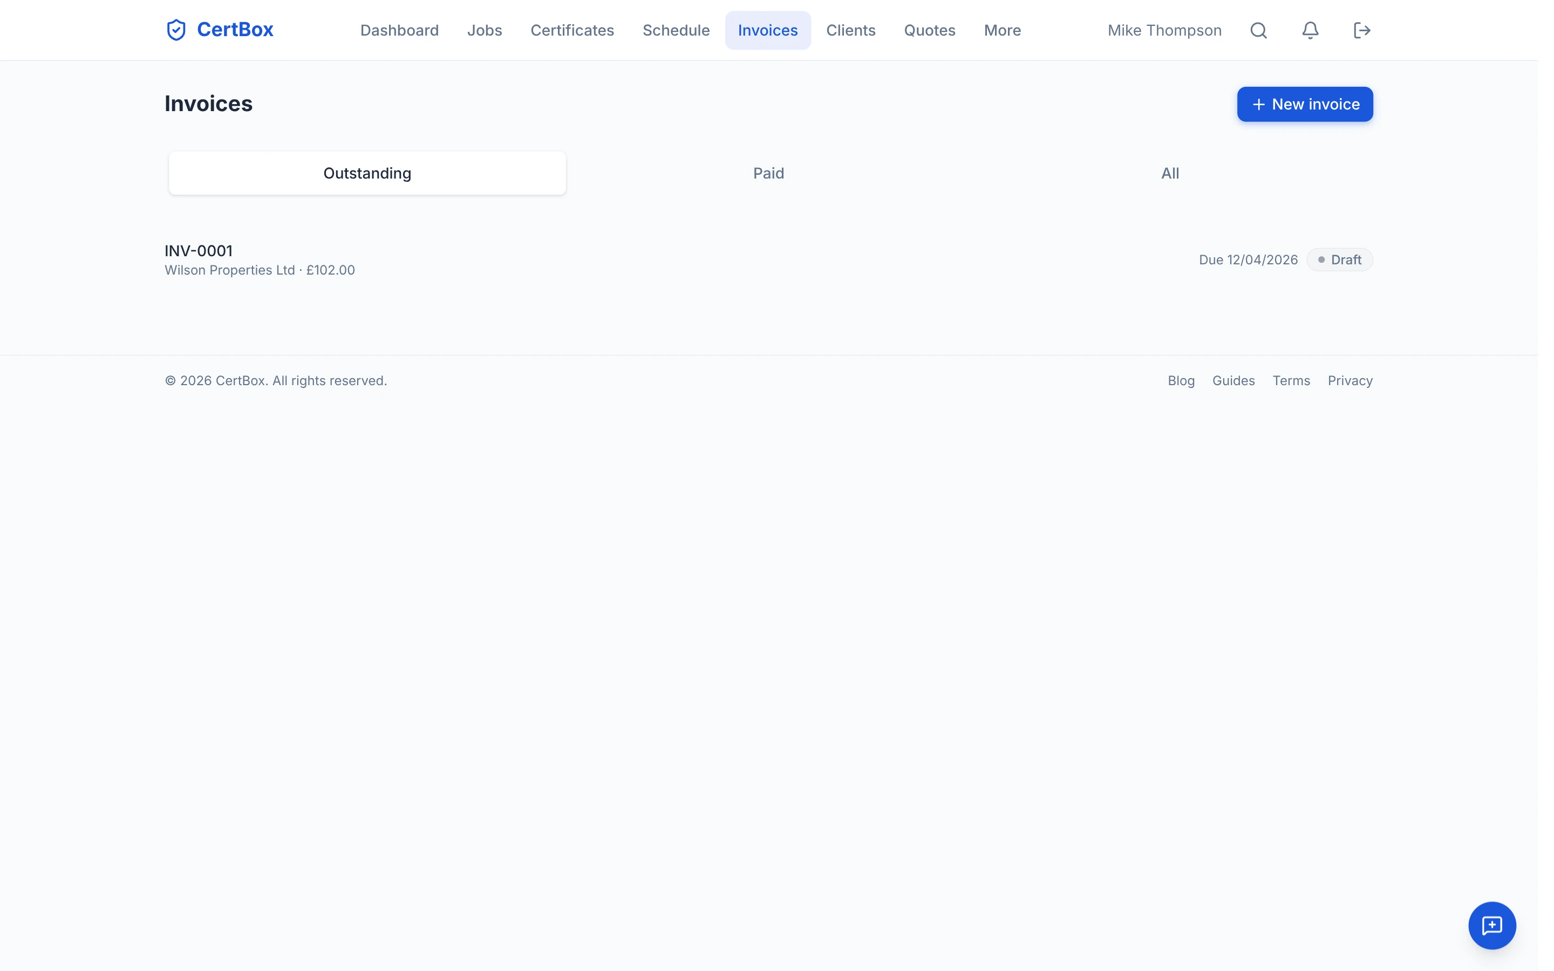
Task: Go to the Quotes page
Action: (929, 30)
